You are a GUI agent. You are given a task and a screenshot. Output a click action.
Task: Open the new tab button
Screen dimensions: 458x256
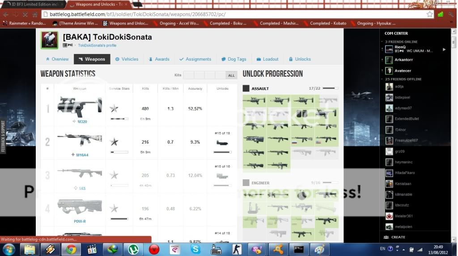137,4
